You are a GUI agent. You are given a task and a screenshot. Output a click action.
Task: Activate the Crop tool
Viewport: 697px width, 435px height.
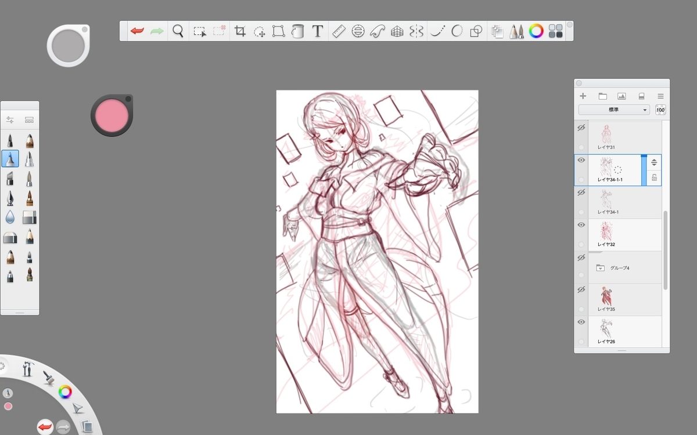coord(240,31)
